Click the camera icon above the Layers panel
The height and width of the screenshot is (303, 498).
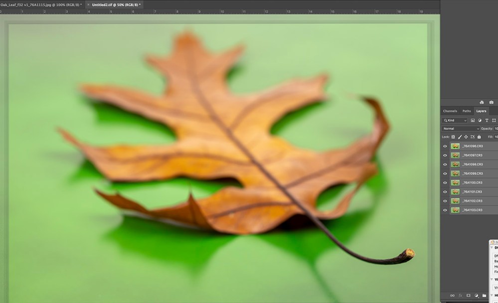coord(491,102)
